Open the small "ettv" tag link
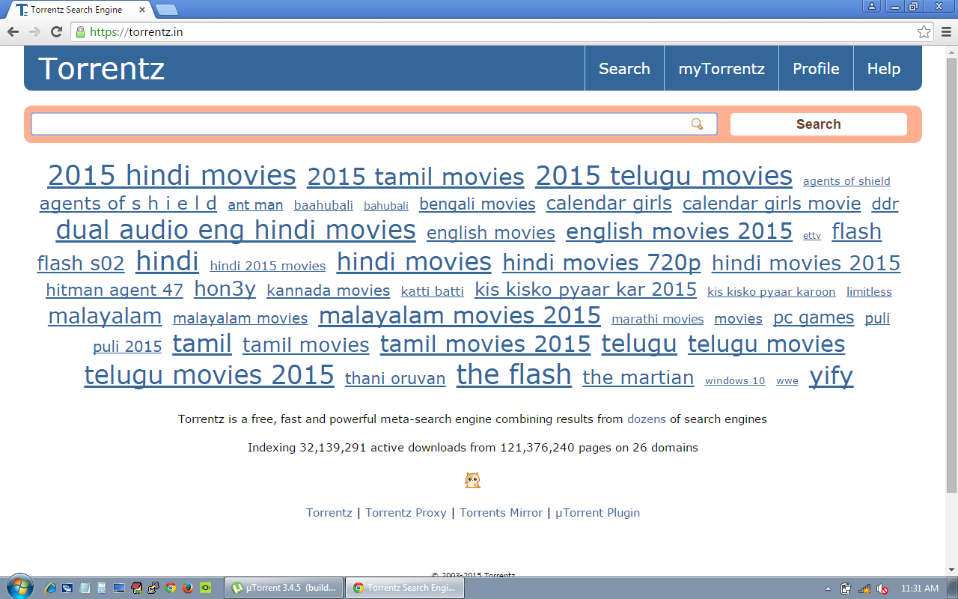 (x=812, y=236)
